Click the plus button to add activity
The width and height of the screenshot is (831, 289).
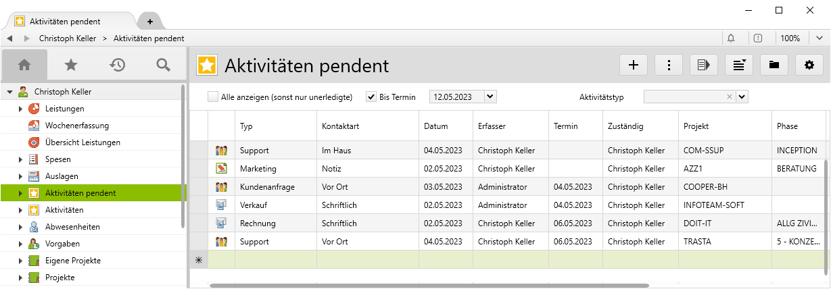pyautogui.click(x=634, y=65)
